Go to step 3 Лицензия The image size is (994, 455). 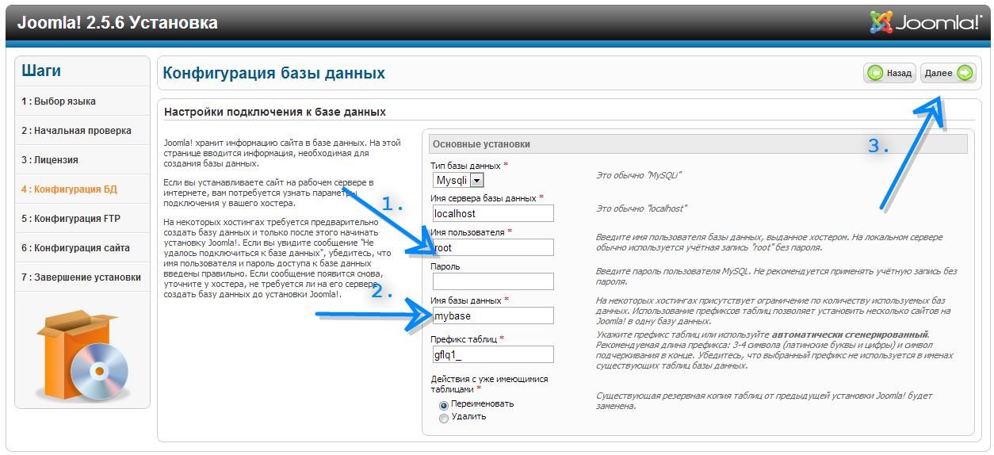[x=50, y=160]
